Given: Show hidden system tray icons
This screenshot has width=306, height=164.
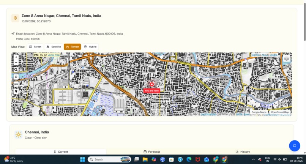Looking at the screenshot, I should pos(253,159).
